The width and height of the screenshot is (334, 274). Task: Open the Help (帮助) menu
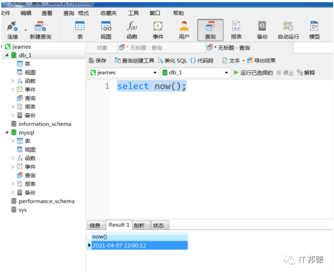pos(178,13)
